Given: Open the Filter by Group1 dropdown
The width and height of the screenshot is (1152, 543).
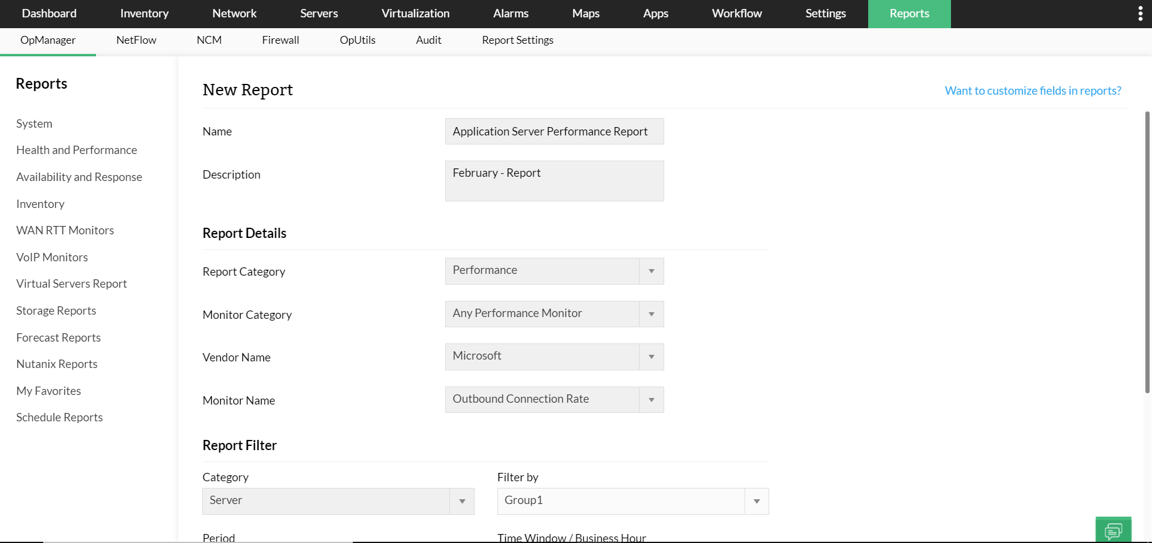Looking at the screenshot, I should [x=757, y=502].
